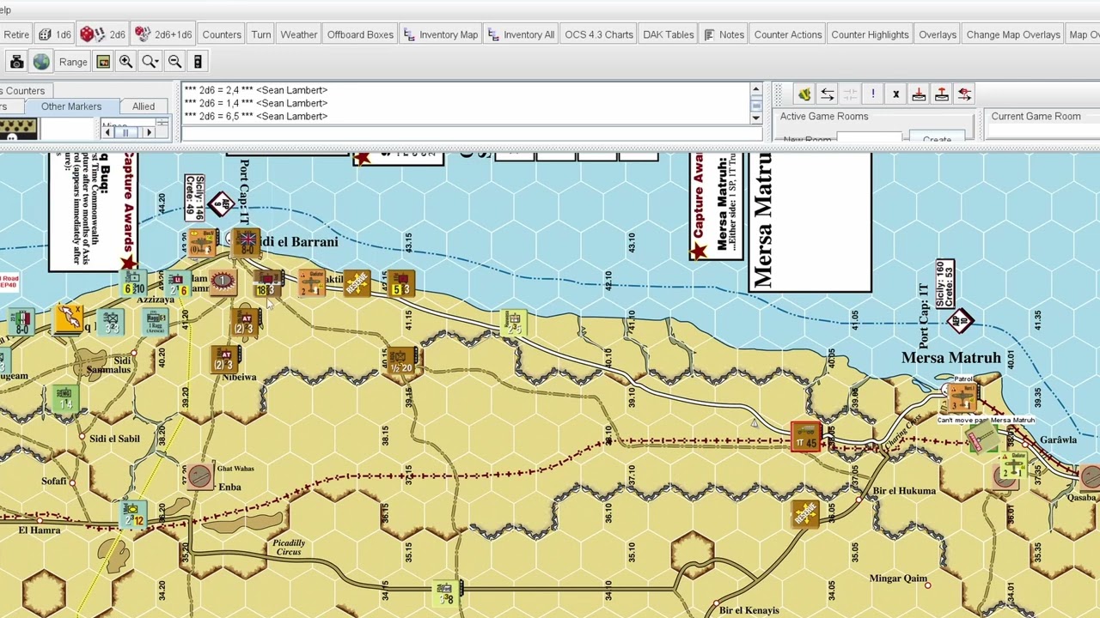Click the camera snapshot icon
Viewport: 1100px width, 618px height.
16,62
